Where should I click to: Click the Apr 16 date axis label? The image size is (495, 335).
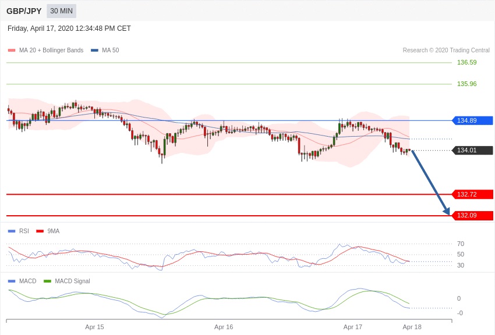224,327
